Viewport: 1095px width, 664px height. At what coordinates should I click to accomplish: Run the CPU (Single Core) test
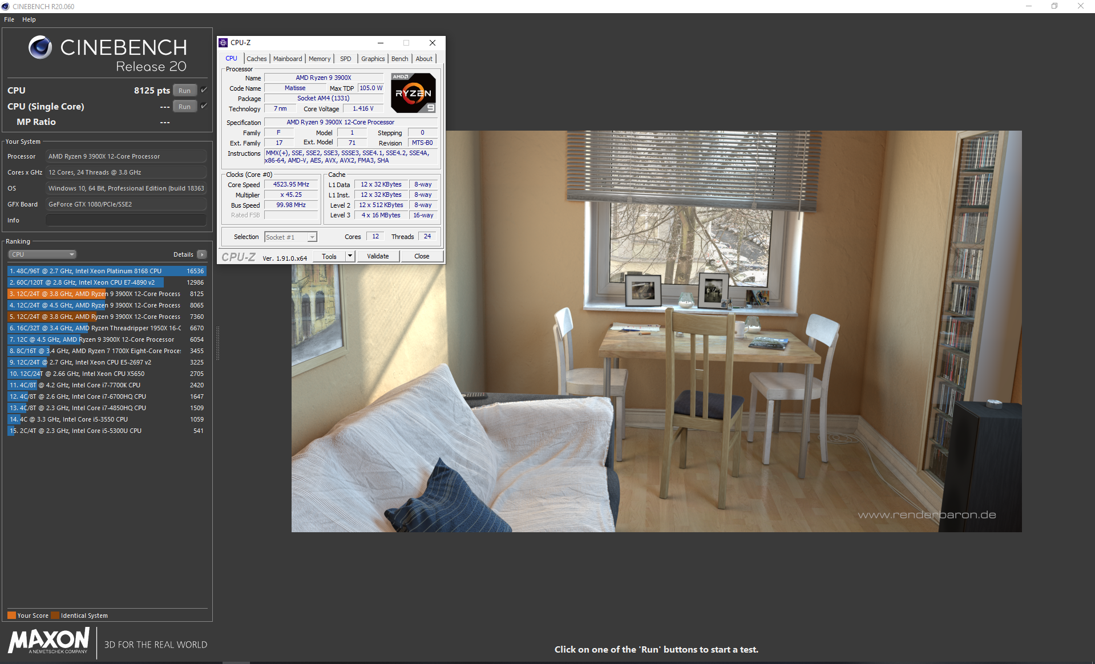[x=185, y=106]
